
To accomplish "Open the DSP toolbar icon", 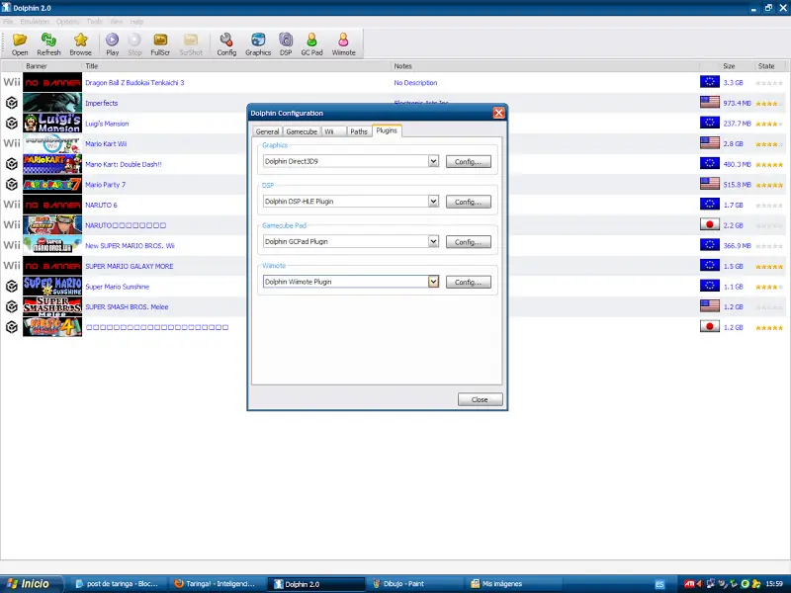I will point(286,43).
